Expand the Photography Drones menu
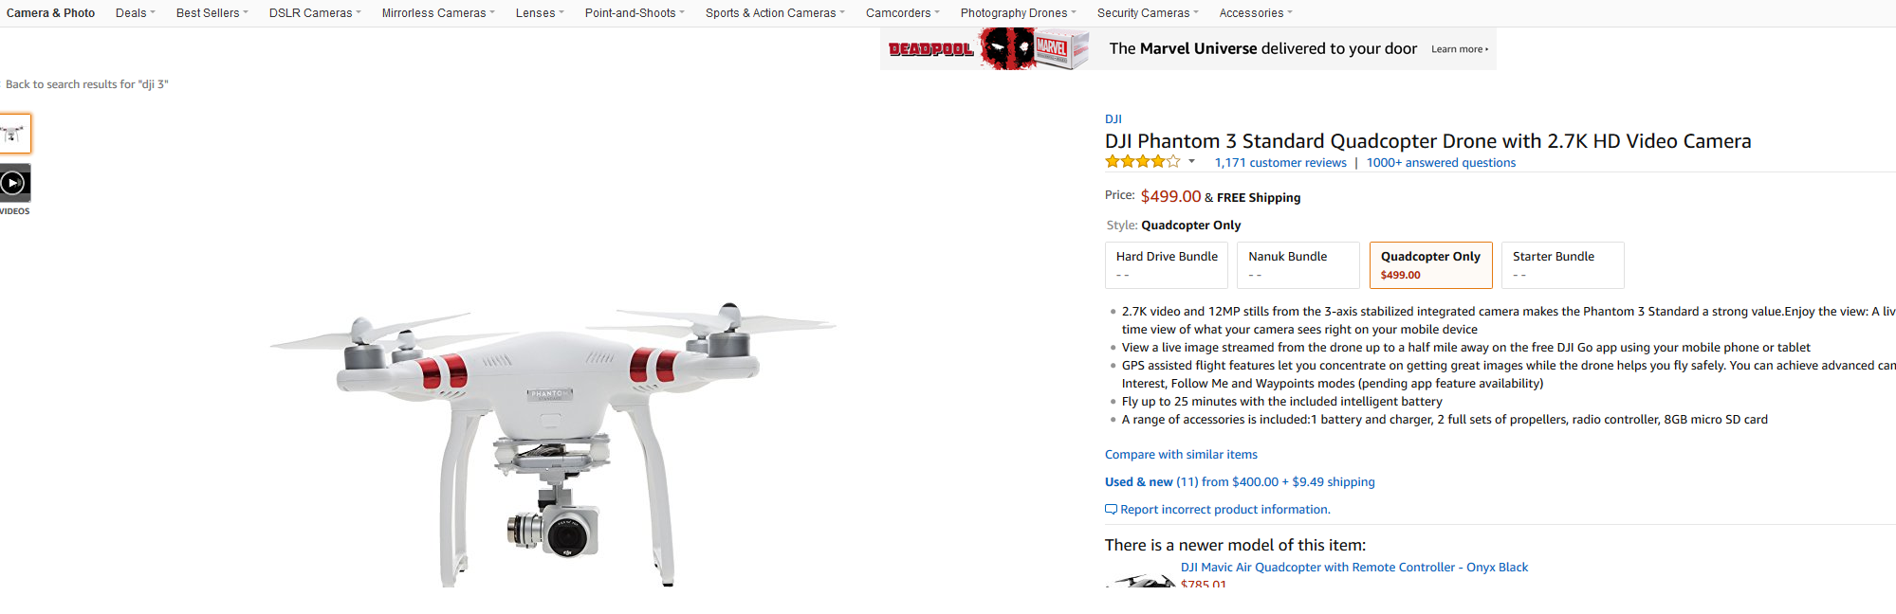This screenshot has height=614, width=1896. tap(1018, 13)
